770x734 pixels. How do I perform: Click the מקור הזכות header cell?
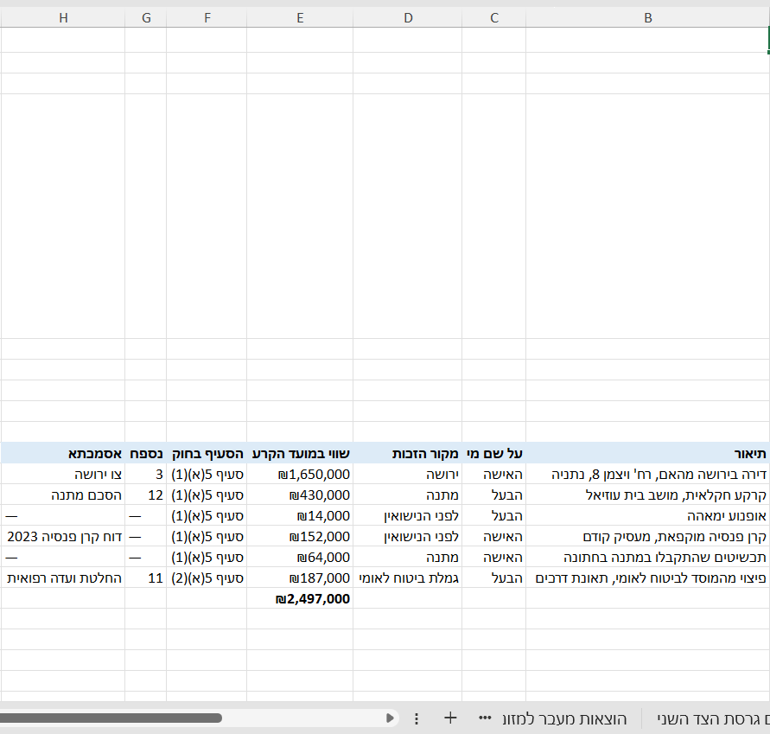pyautogui.click(x=408, y=454)
